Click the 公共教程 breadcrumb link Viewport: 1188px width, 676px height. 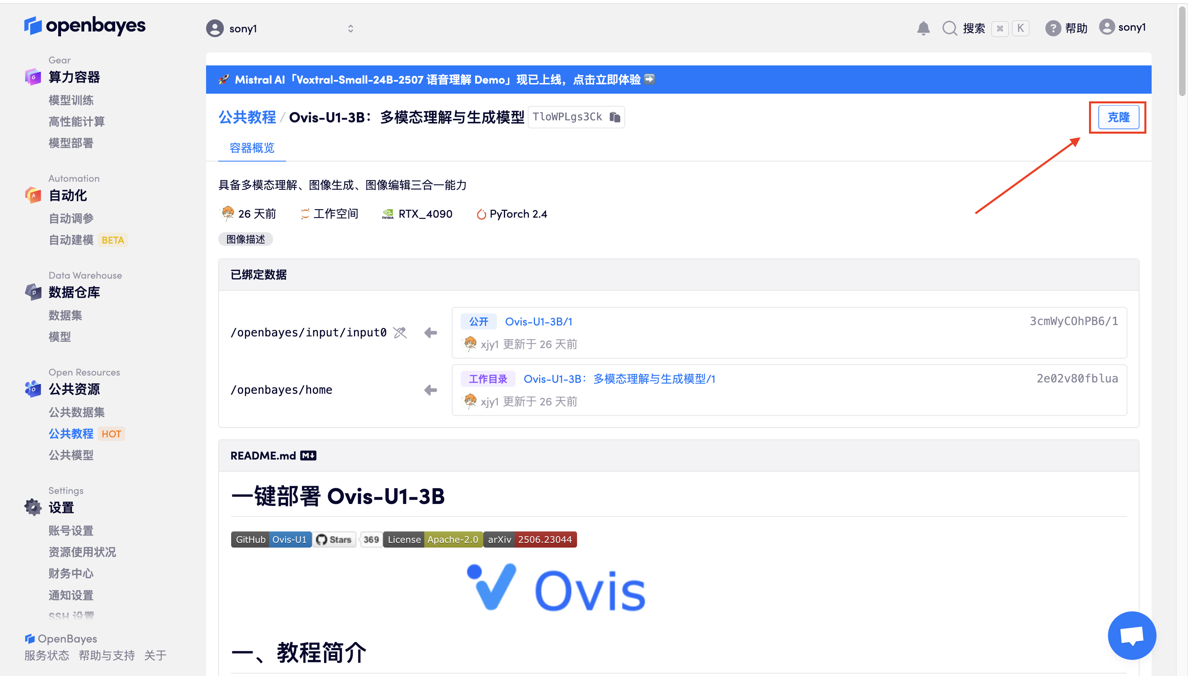click(247, 117)
